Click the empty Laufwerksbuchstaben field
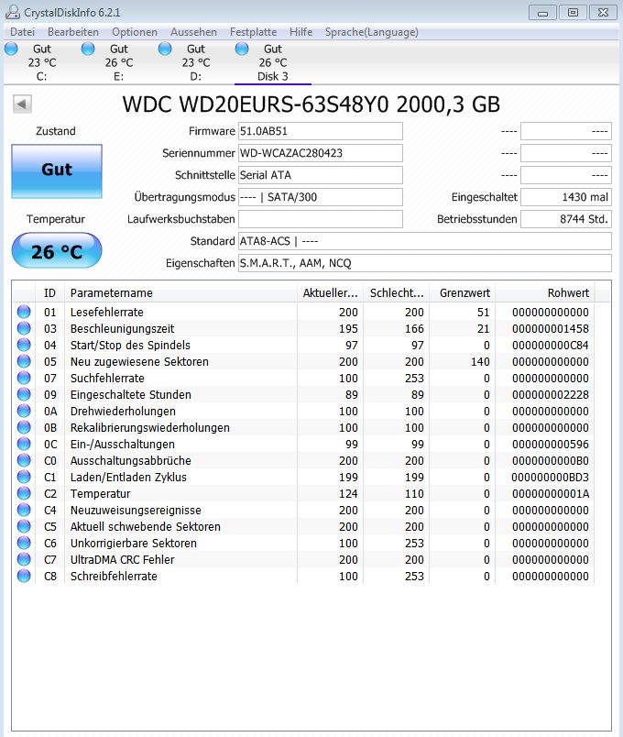This screenshot has width=623, height=737. [x=321, y=219]
